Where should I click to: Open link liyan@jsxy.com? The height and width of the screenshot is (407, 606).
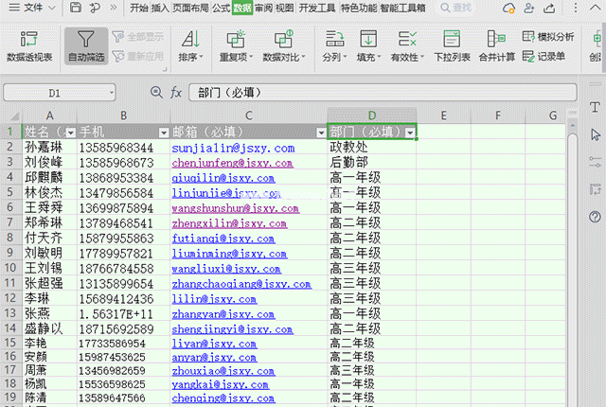tap(214, 344)
